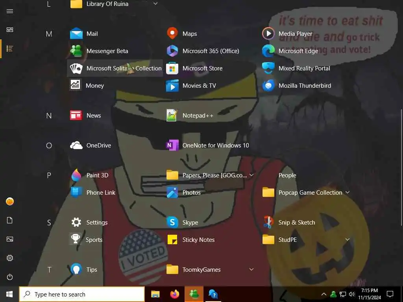Switch to All apps list view
403x302 pixels.
coord(10,48)
